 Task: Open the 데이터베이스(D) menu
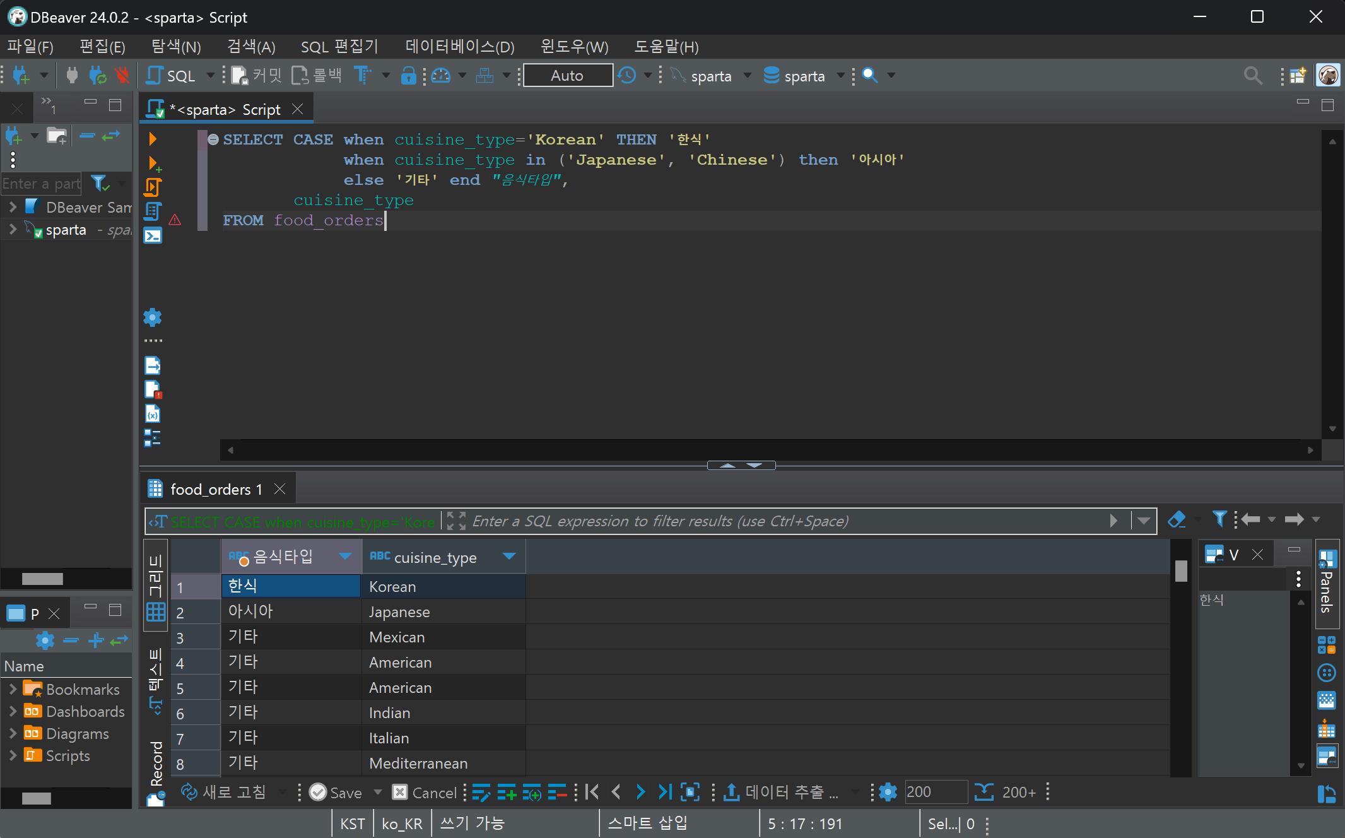[x=459, y=47]
